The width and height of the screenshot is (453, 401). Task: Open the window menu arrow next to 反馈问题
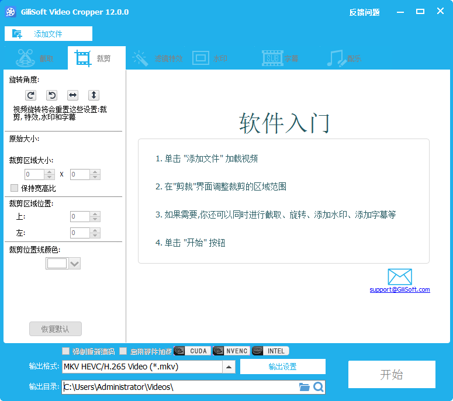(x=400, y=12)
